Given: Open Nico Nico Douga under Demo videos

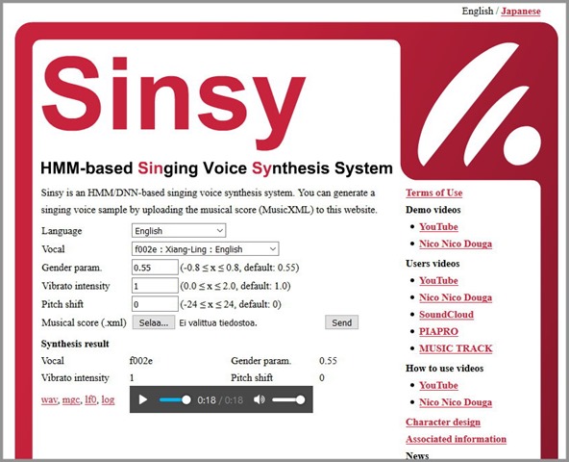Looking at the screenshot, I should click(x=456, y=244).
